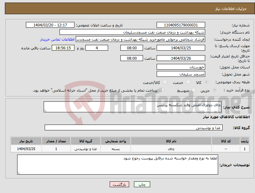Screen dimensions: 255x193
Task: Click the price validity time 08:00 field
Action: (132, 58)
